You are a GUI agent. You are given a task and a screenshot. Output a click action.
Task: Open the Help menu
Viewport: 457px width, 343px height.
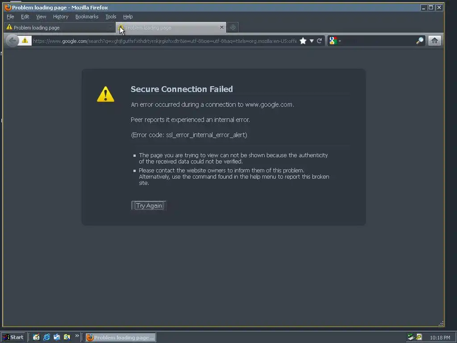[x=128, y=17]
